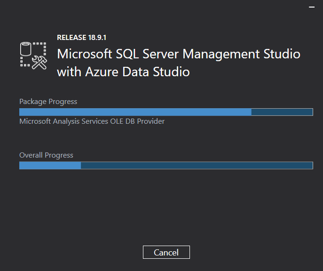The height and width of the screenshot is (271, 323).
Task: Click the filled part of Overall Progress bar
Action: point(50,165)
